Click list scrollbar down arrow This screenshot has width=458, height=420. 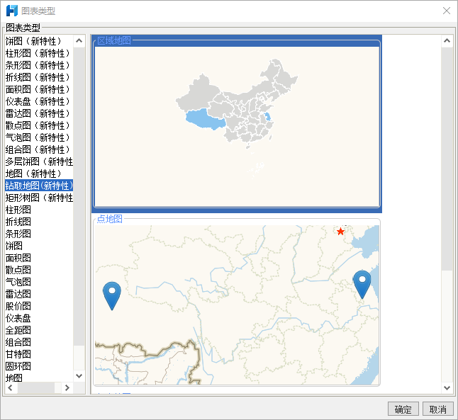pyautogui.click(x=79, y=376)
